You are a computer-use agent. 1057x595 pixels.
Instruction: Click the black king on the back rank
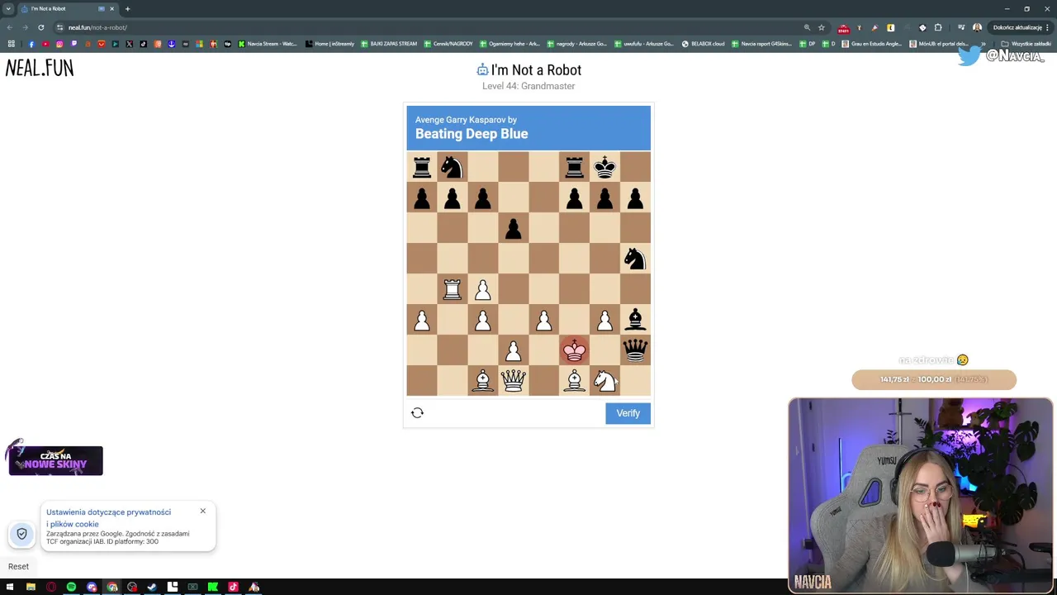[x=604, y=167]
